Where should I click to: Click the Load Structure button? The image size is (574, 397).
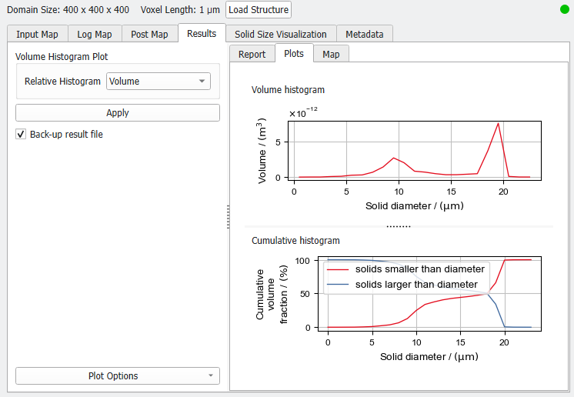pyautogui.click(x=259, y=10)
